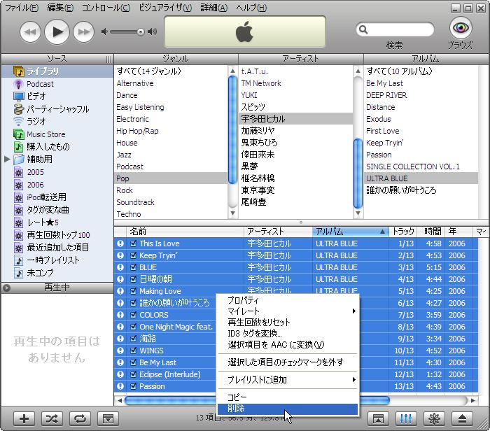Viewport: 490px width, 431px height.
Task: Sort by 時間 column header
Action: coord(432,232)
